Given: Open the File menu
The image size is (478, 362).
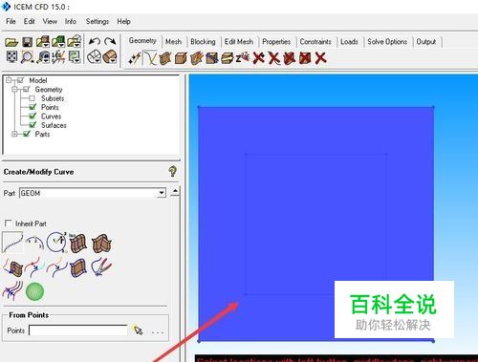Looking at the screenshot, I should 11,22.
